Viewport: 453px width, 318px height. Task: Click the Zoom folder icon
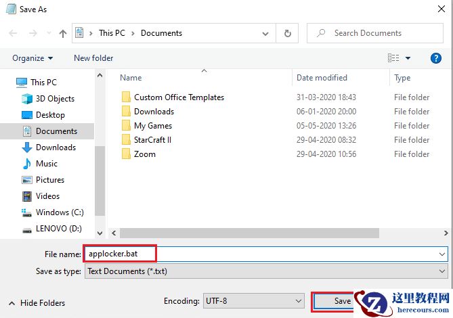click(126, 154)
